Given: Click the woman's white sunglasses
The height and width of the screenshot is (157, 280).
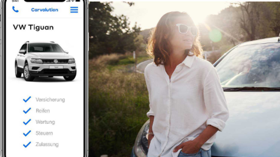Looking at the screenshot, I should point(186,29).
